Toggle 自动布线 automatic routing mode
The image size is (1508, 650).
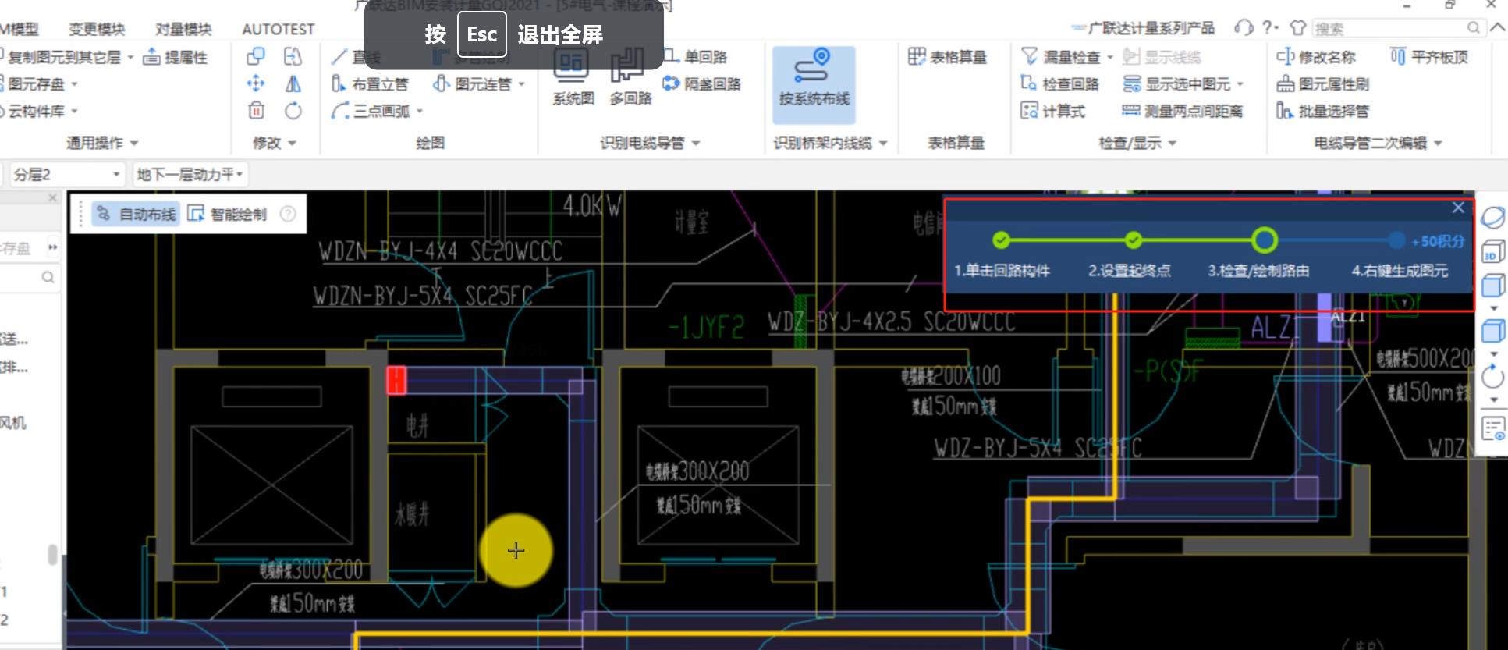point(136,214)
